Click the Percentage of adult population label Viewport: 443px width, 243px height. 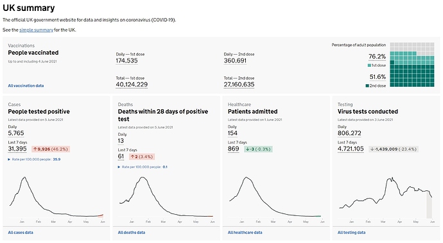tap(358, 45)
